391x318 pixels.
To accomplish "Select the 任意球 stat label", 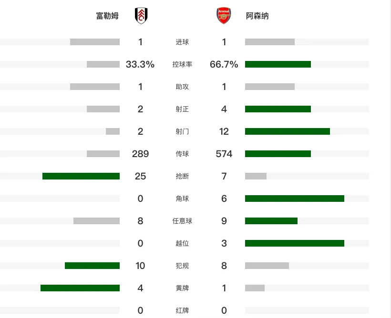I will (x=182, y=221).
